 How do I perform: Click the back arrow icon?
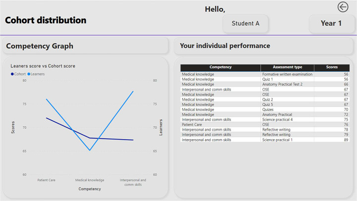click(x=343, y=7)
